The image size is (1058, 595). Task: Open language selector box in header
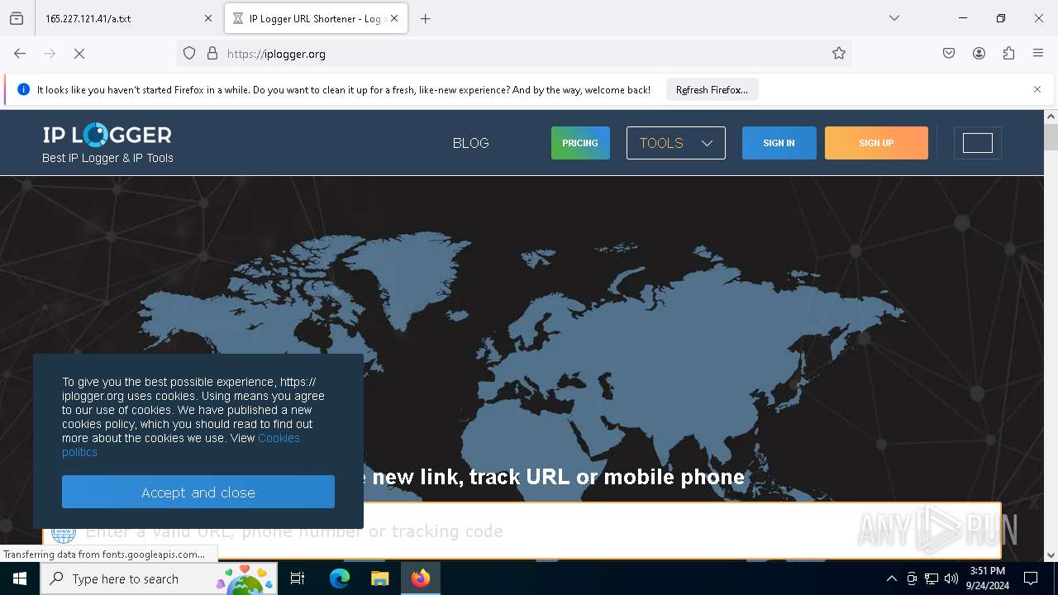click(x=977, y=143)
